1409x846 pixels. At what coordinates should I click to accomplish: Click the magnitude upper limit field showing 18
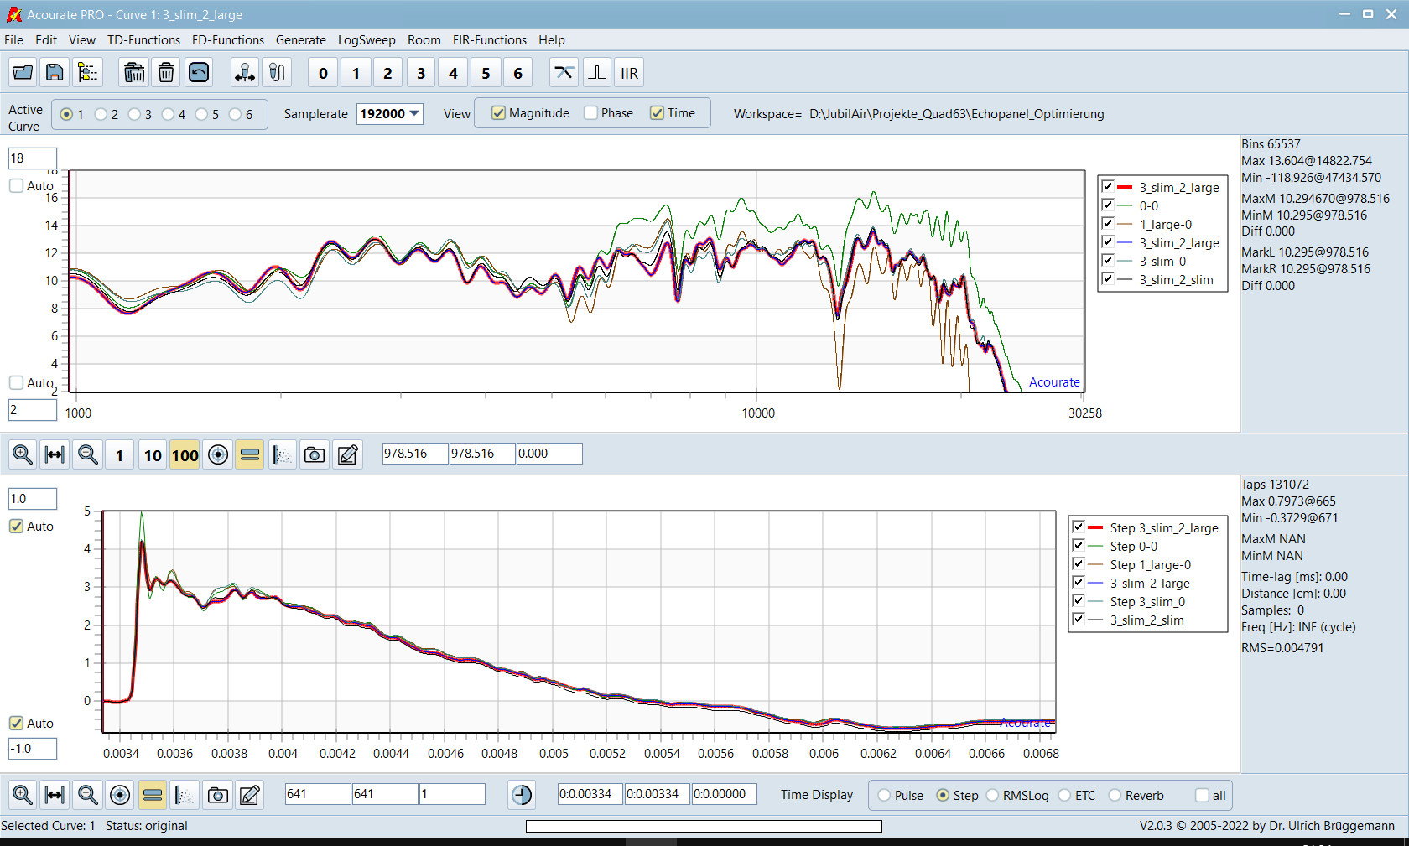click(33, 158)
